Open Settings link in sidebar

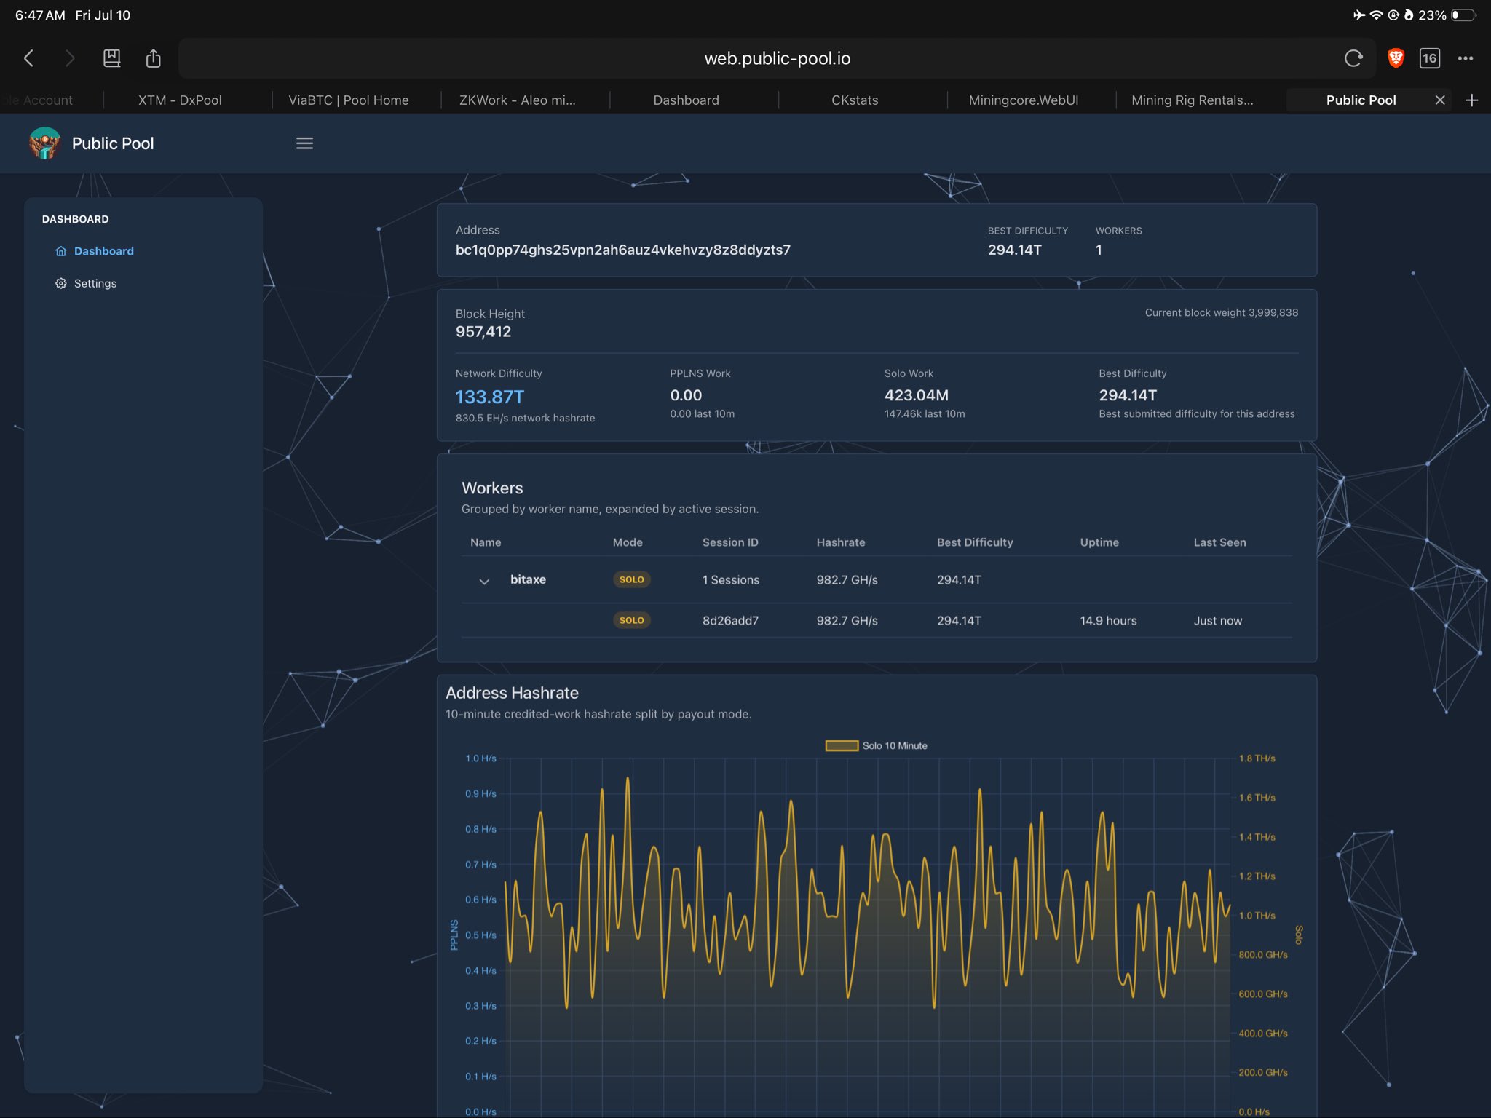pos(95,283)
